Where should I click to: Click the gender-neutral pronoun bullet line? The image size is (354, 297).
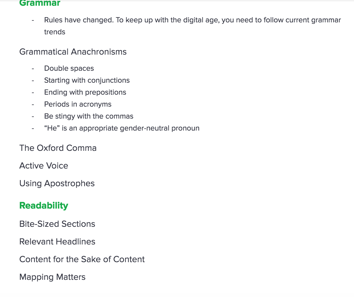(122, 128)
